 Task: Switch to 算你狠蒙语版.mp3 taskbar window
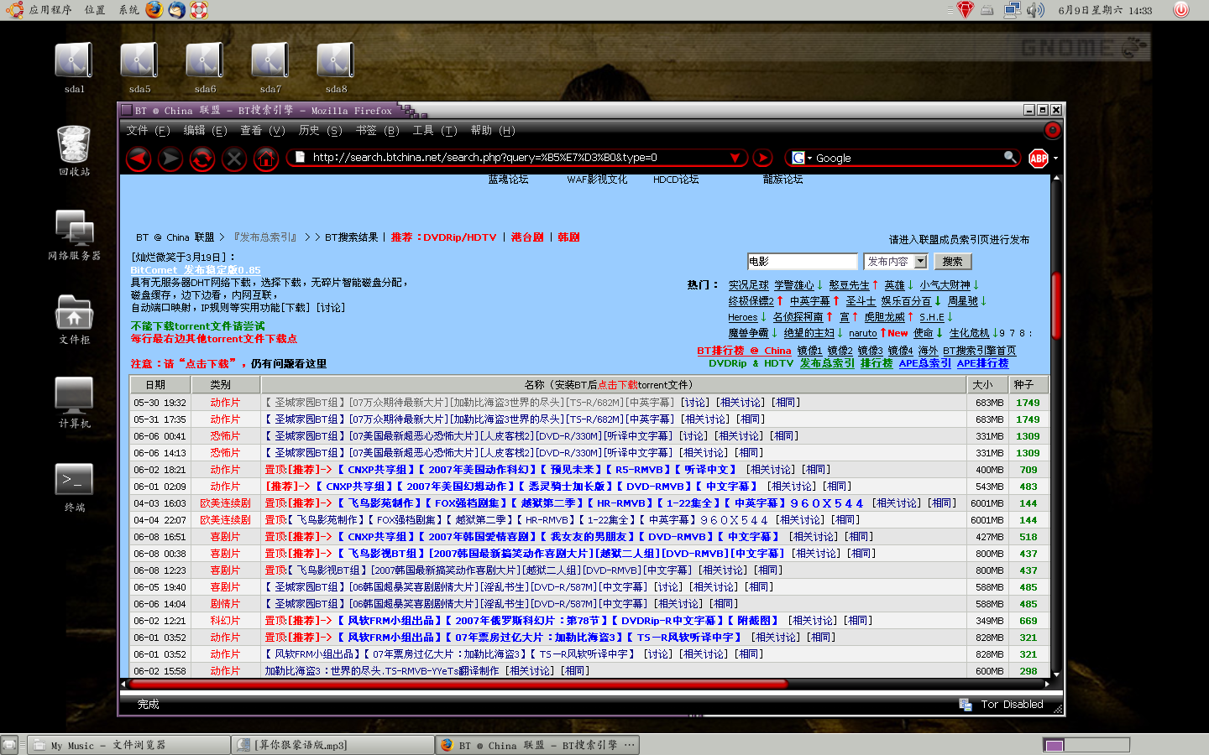pyautogui.click(x=333, y=745)
